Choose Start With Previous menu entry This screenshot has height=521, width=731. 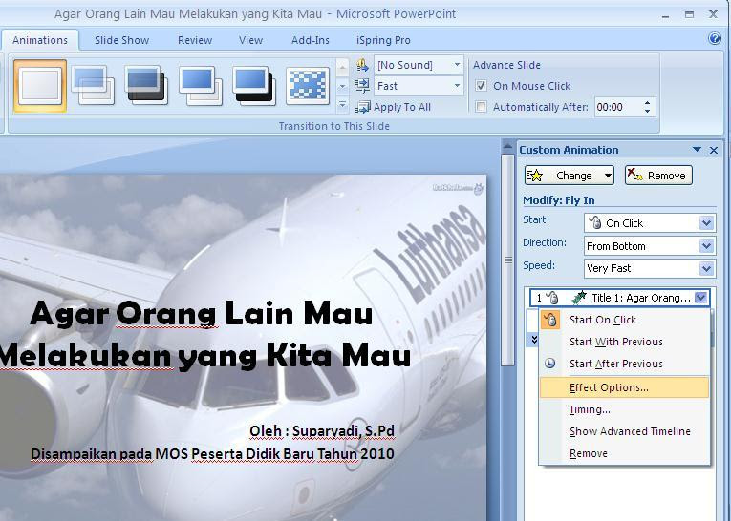(624, 342)
